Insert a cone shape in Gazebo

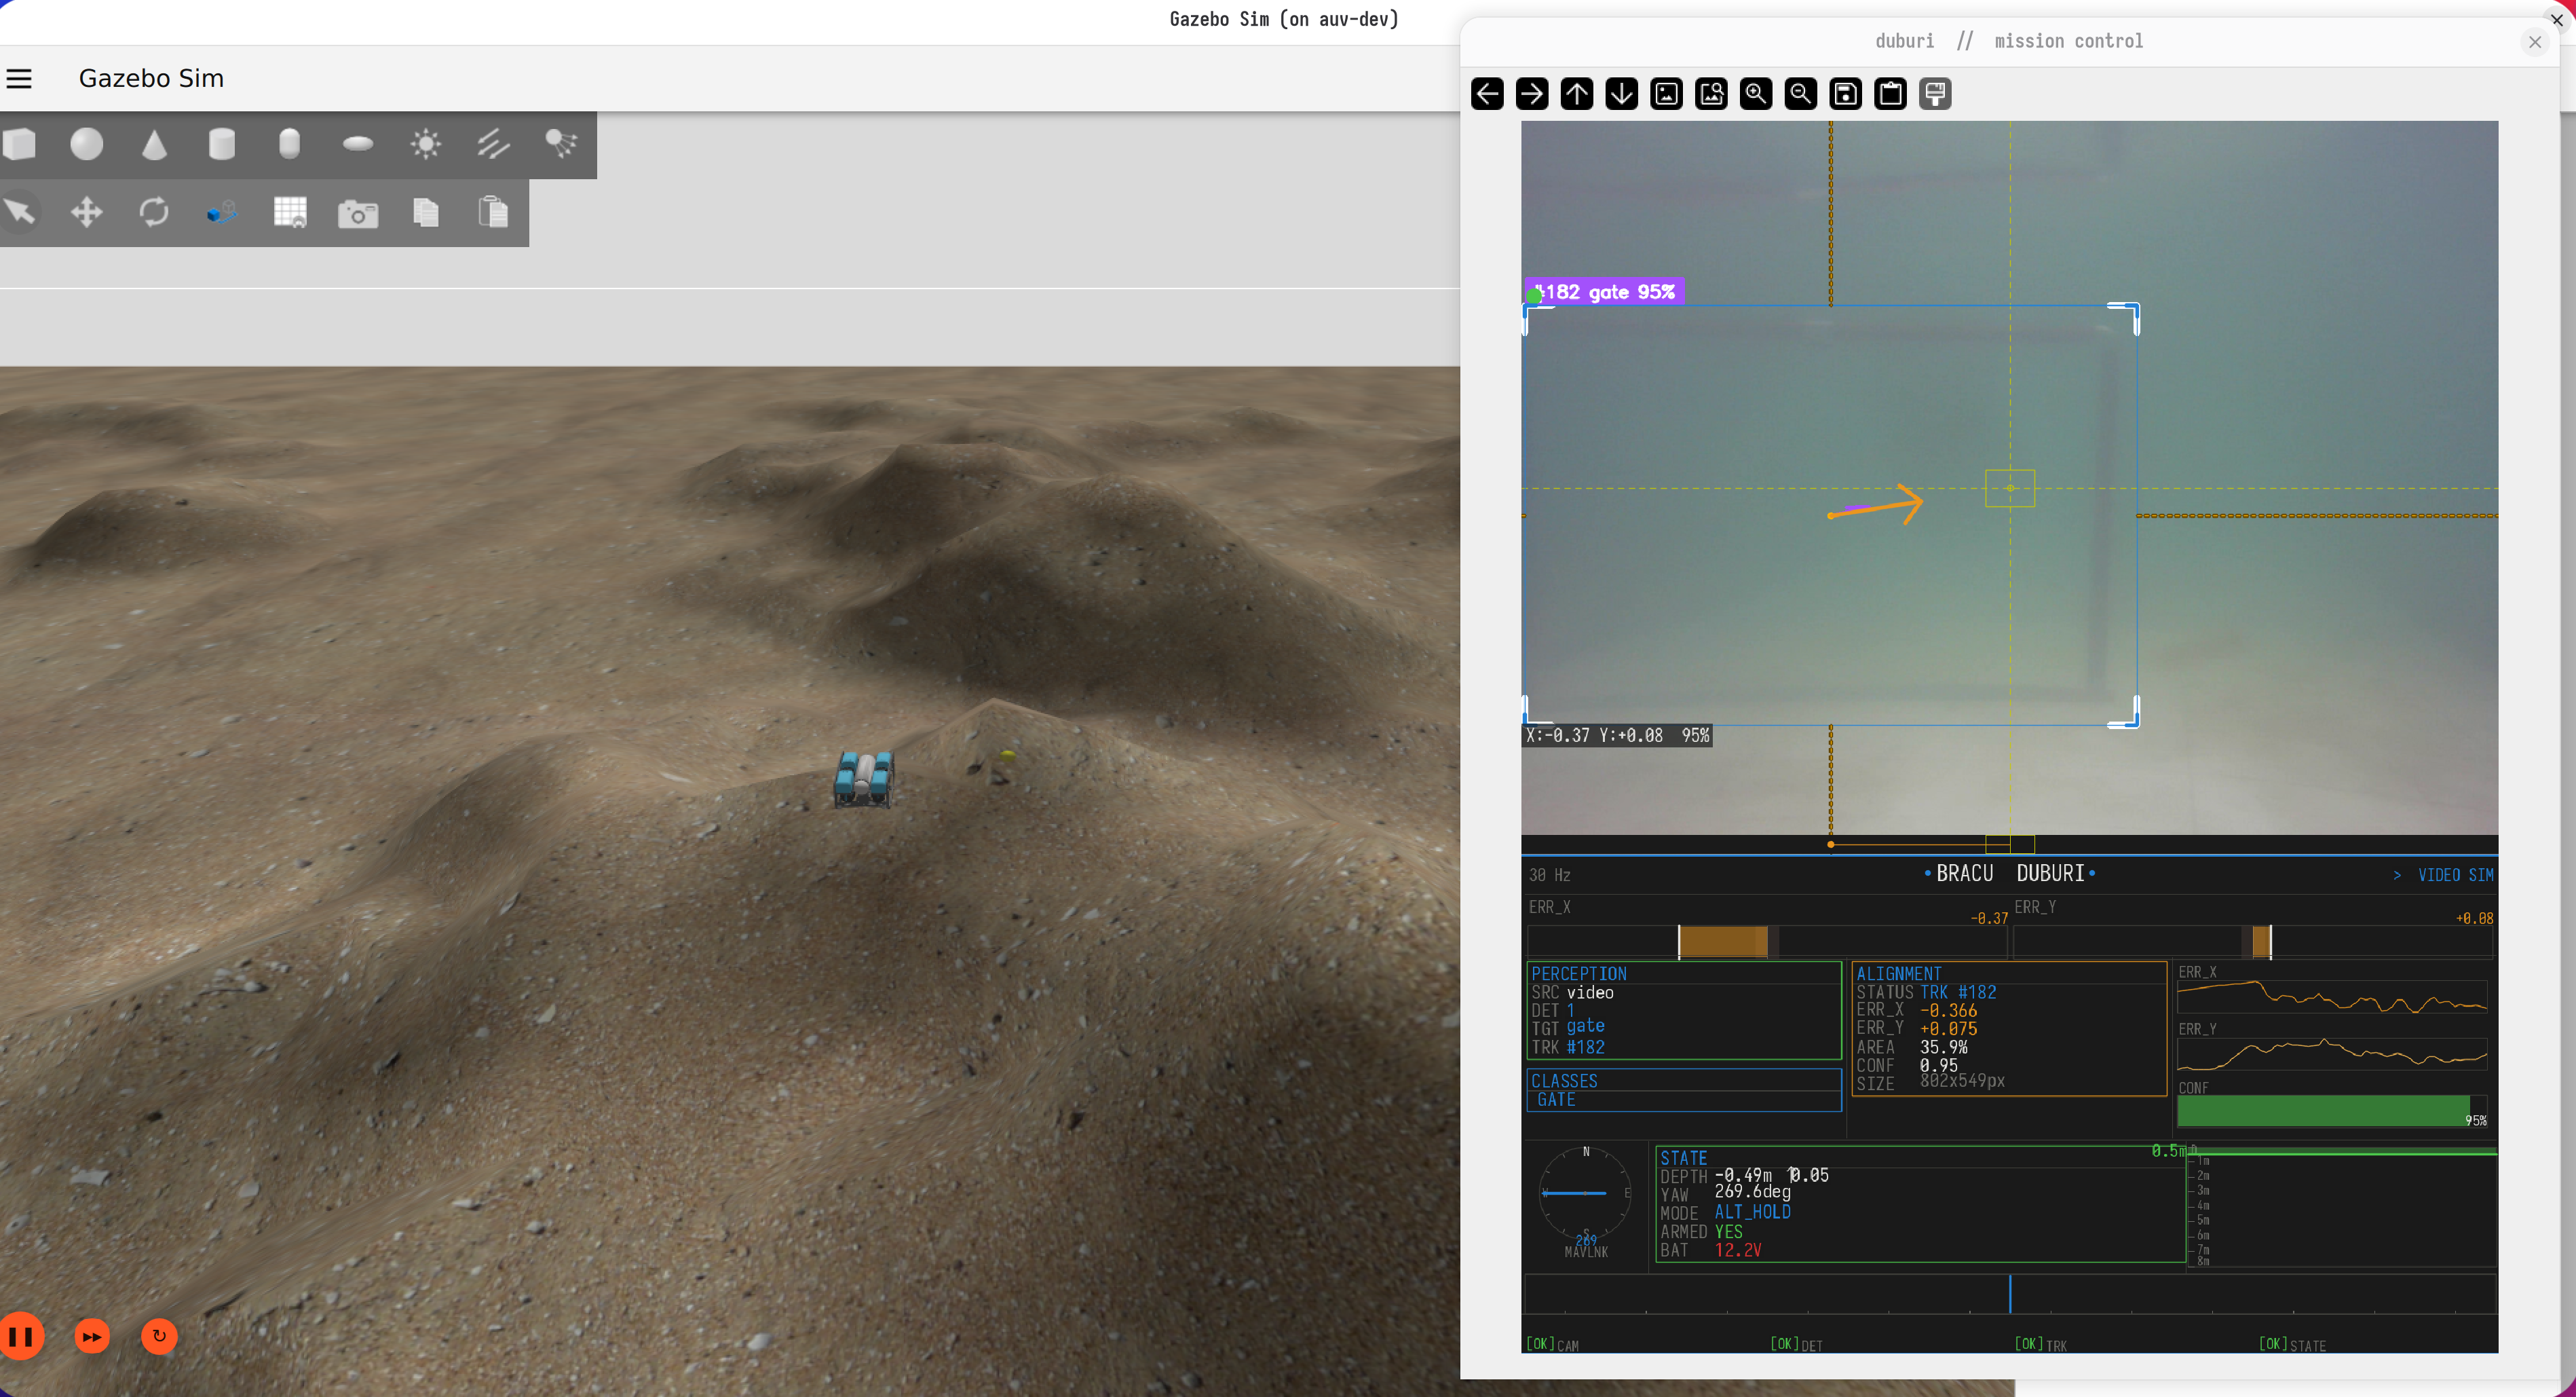pos(154,144)
